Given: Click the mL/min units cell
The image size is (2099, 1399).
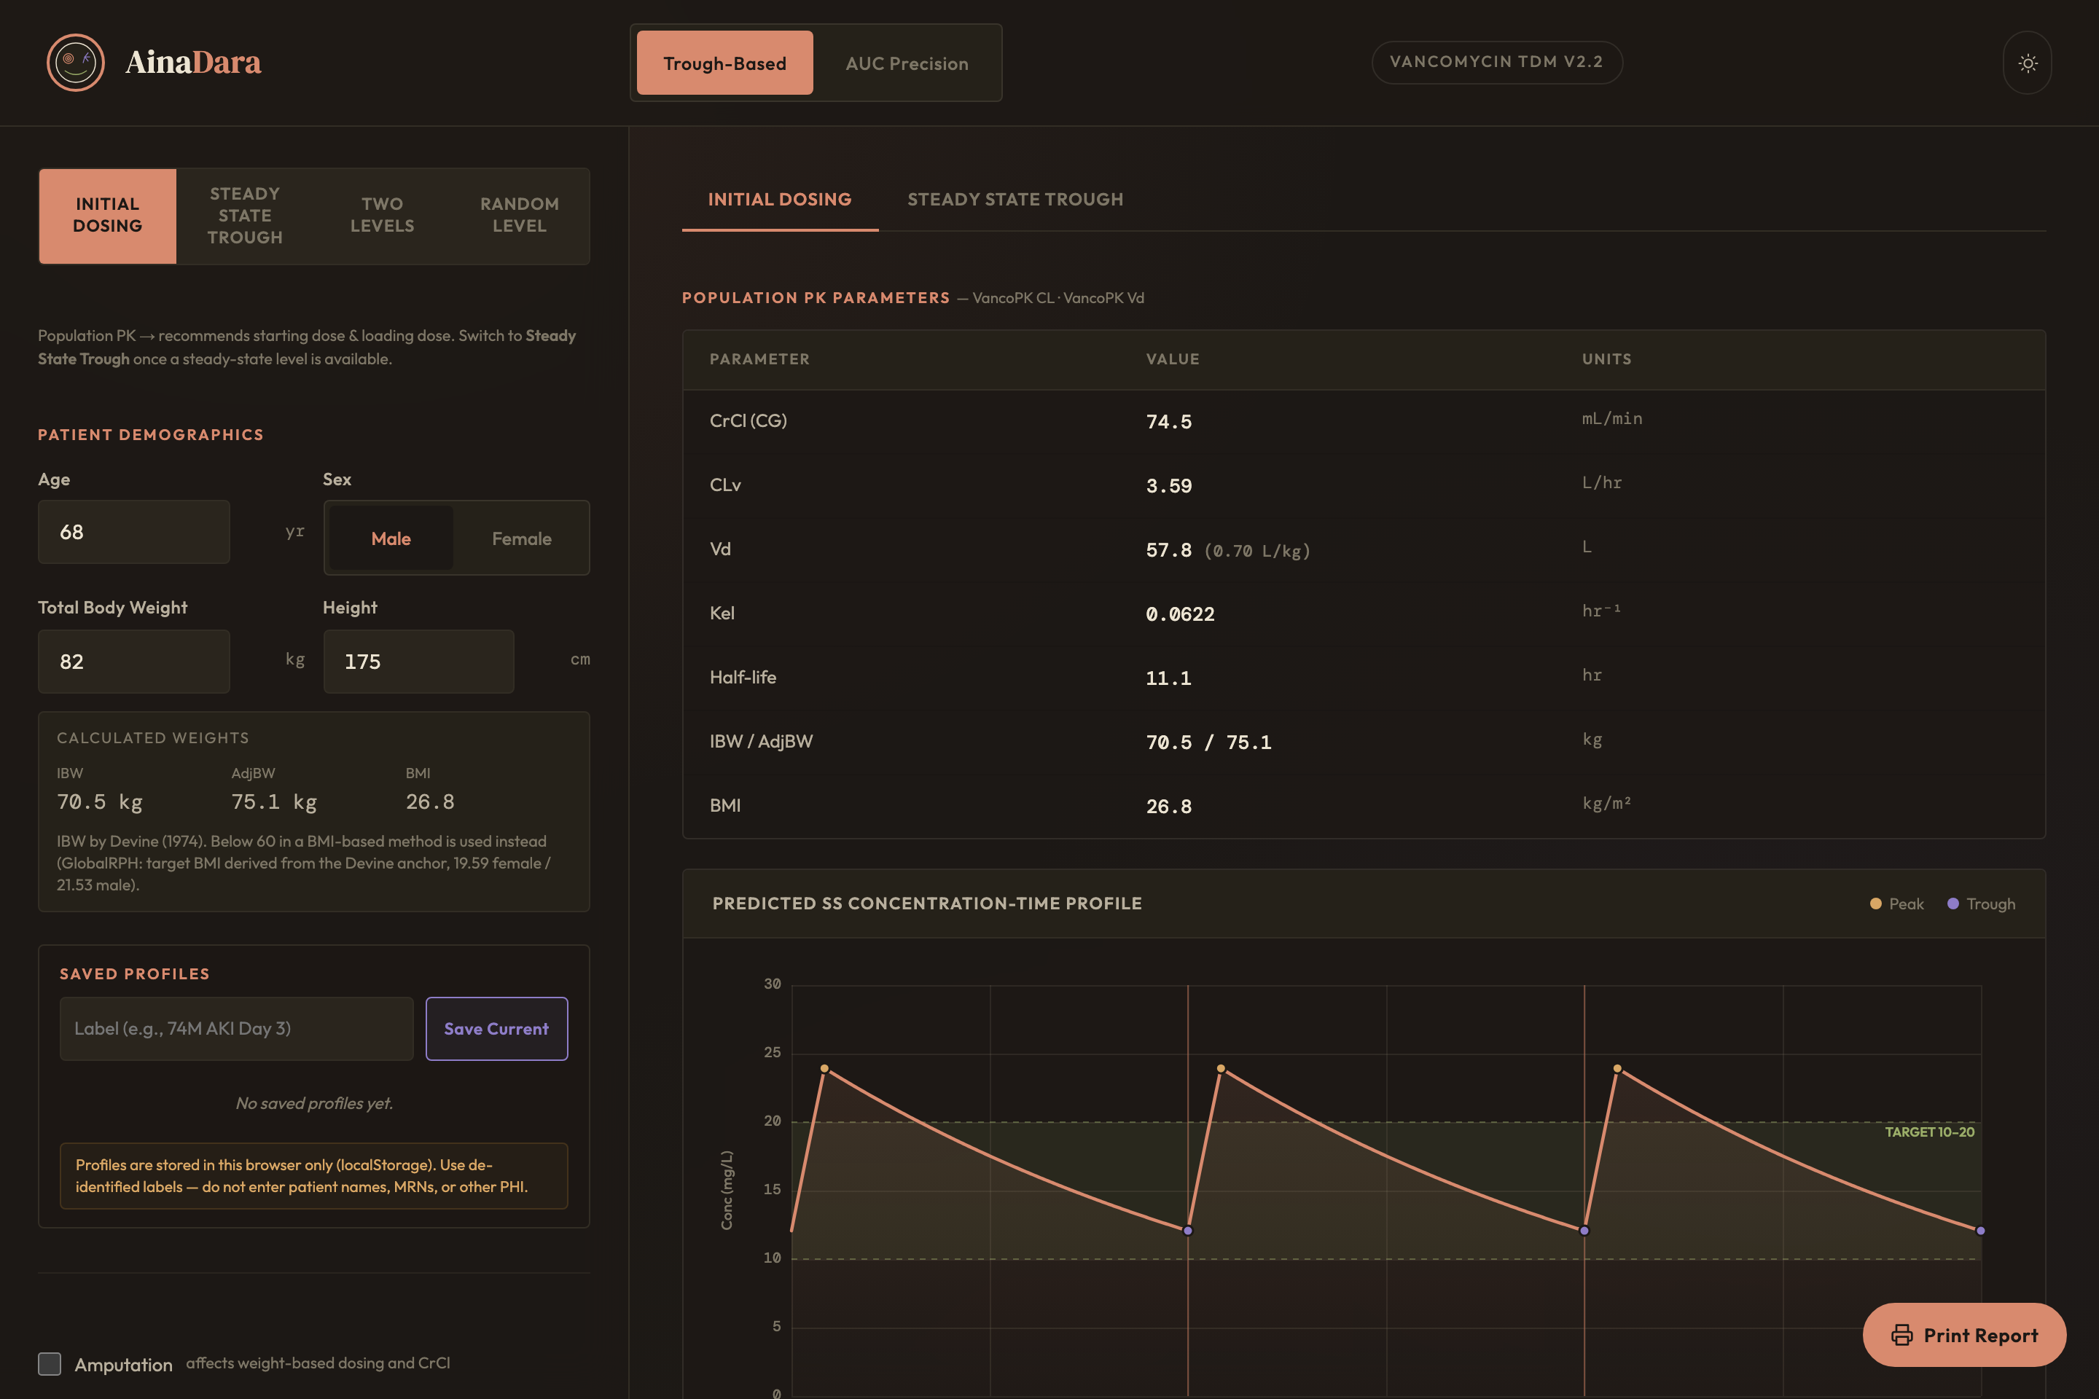Looking at the screenshot, I should (1611, 418).
